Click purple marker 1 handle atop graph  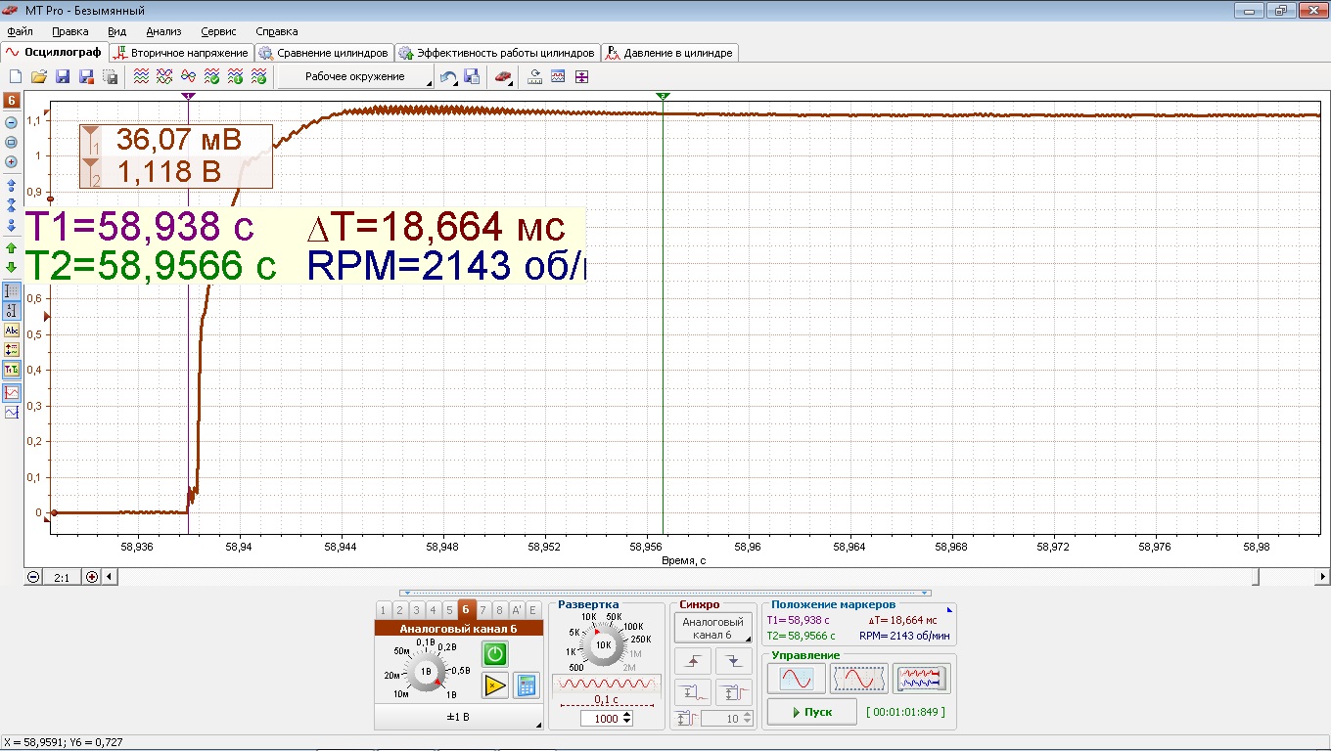(x=188, y=96)
